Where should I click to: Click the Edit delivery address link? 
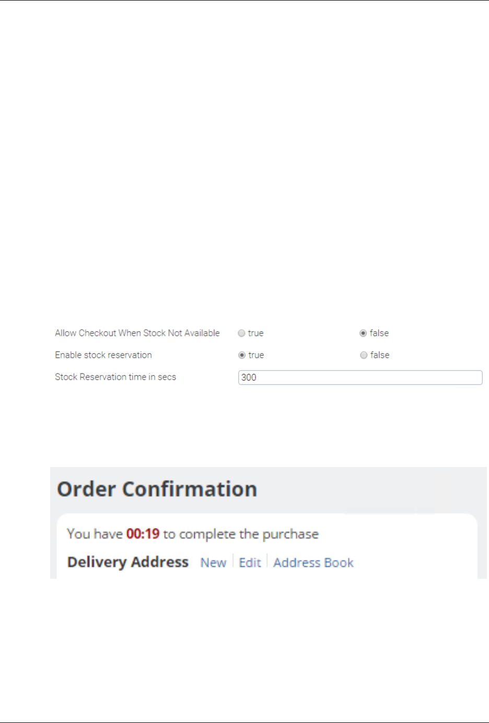[x=250, y=563]
